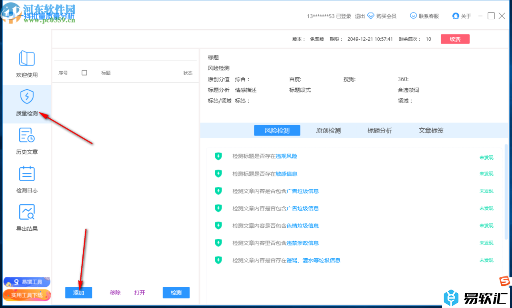Click the 谩骂、灌水等垃圾信息 link
Image resolution: width=512 pixels, height=308 pixels.
pyautogui.click(x=314, y=260)
